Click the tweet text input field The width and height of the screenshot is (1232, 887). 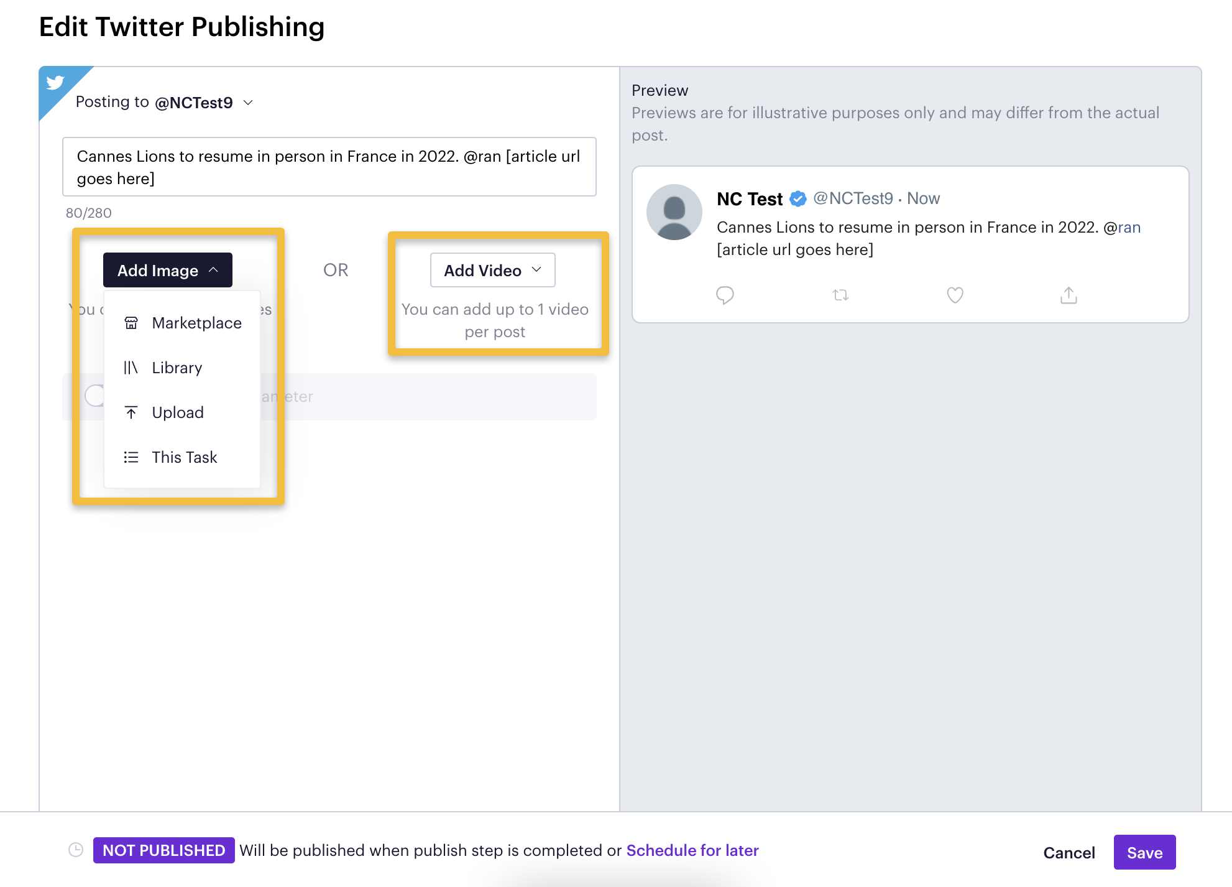[329, 167]
